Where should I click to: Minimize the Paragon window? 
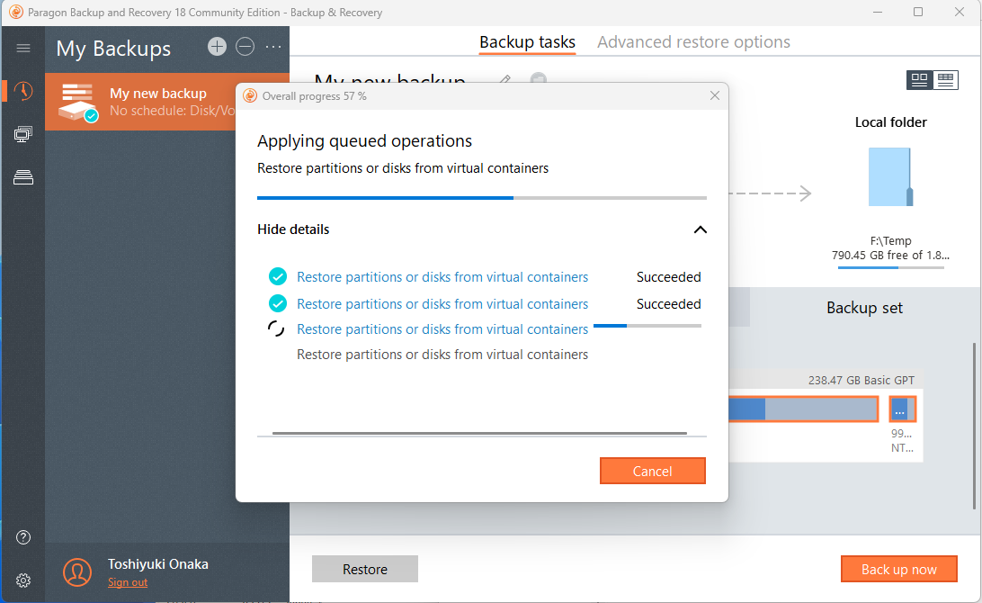point(878,12)
